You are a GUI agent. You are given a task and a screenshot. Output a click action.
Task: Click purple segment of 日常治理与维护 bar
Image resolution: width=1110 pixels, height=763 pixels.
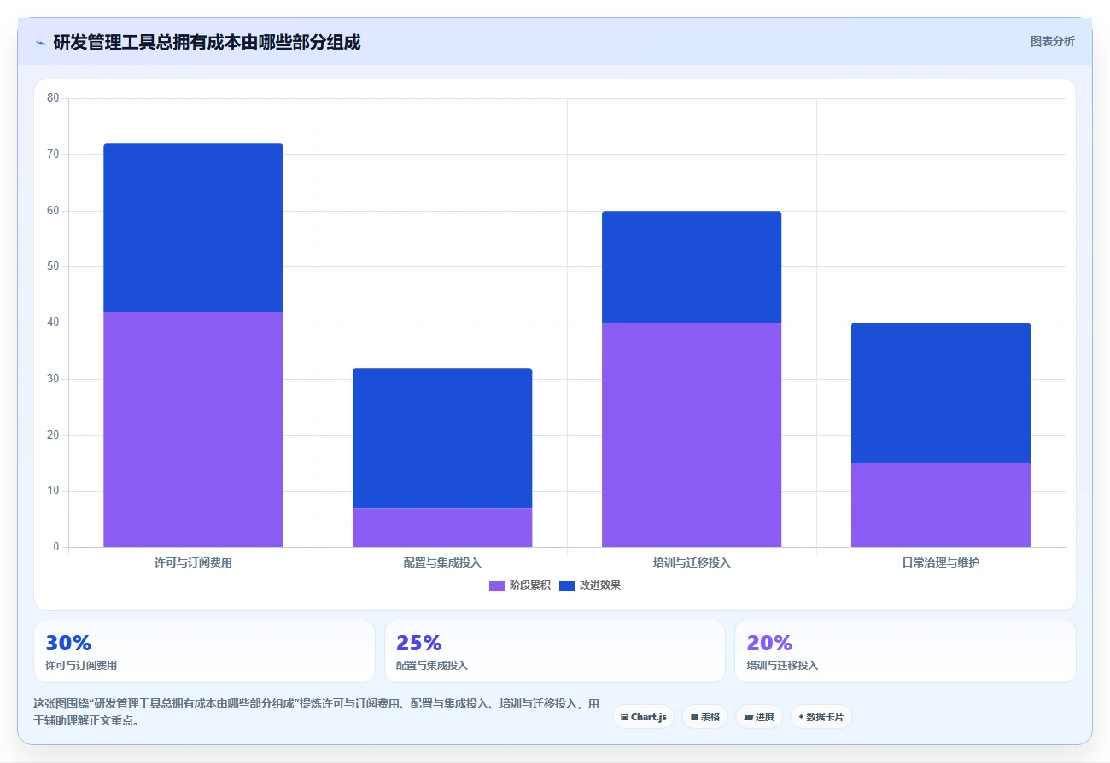941,505
